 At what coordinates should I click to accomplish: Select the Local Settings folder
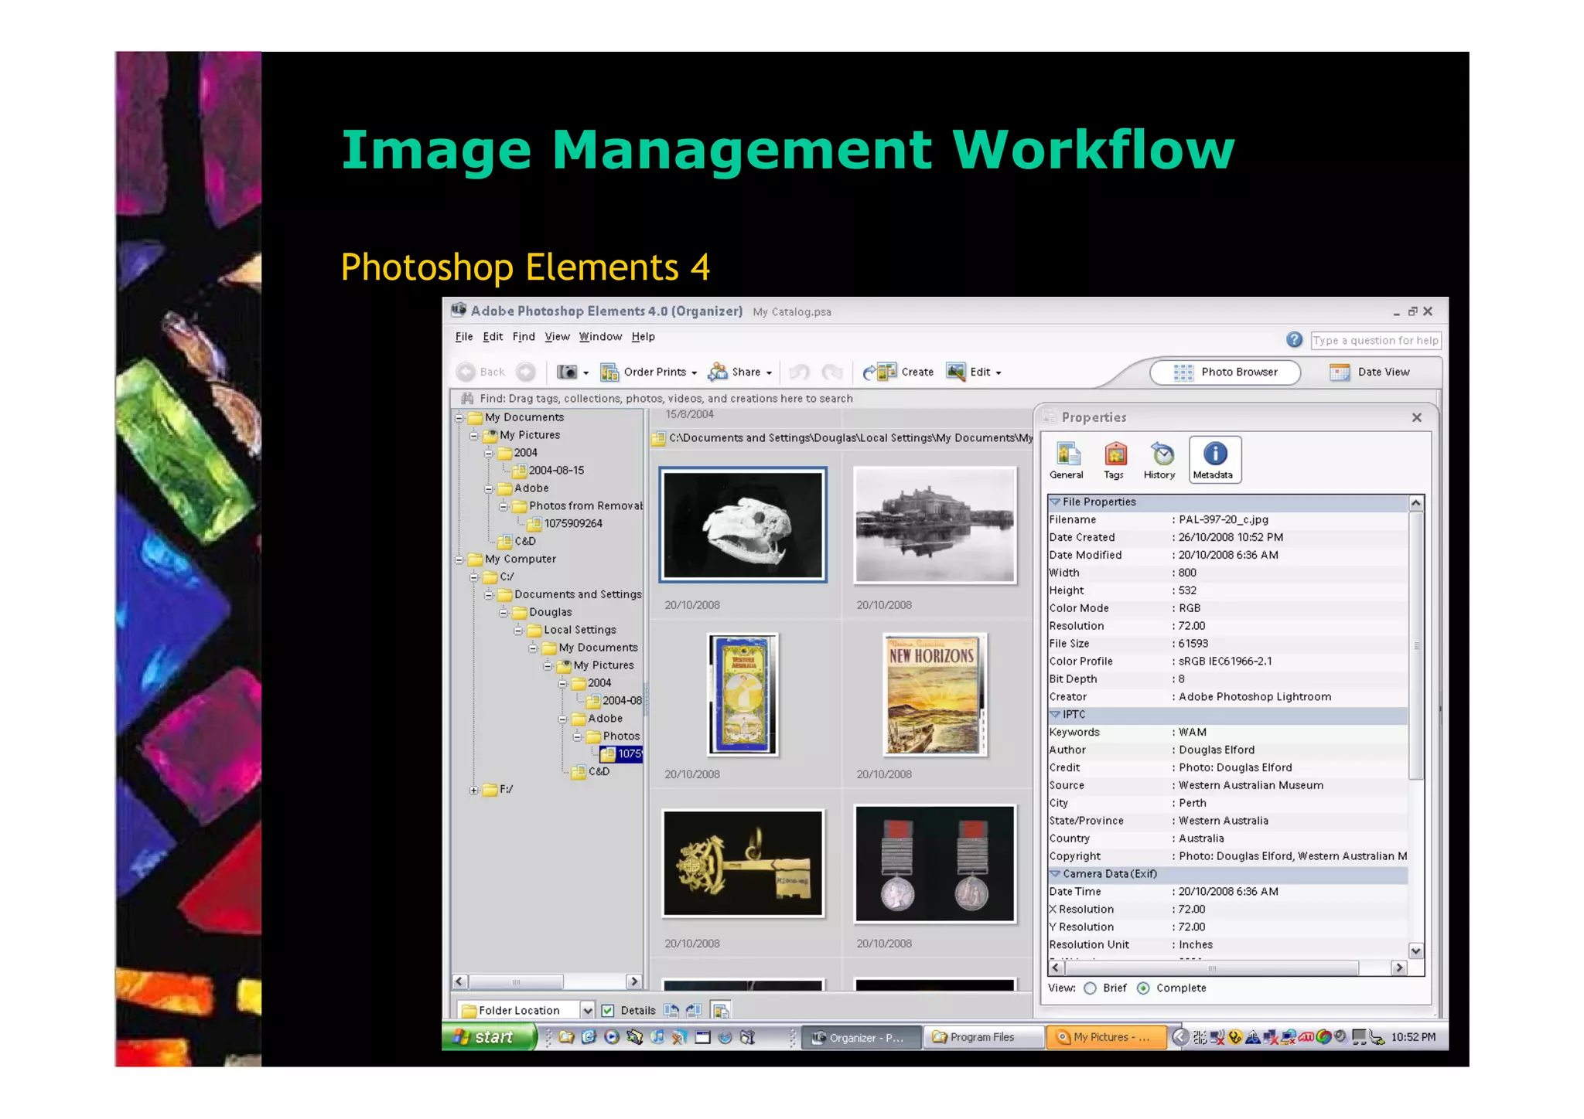572,630
